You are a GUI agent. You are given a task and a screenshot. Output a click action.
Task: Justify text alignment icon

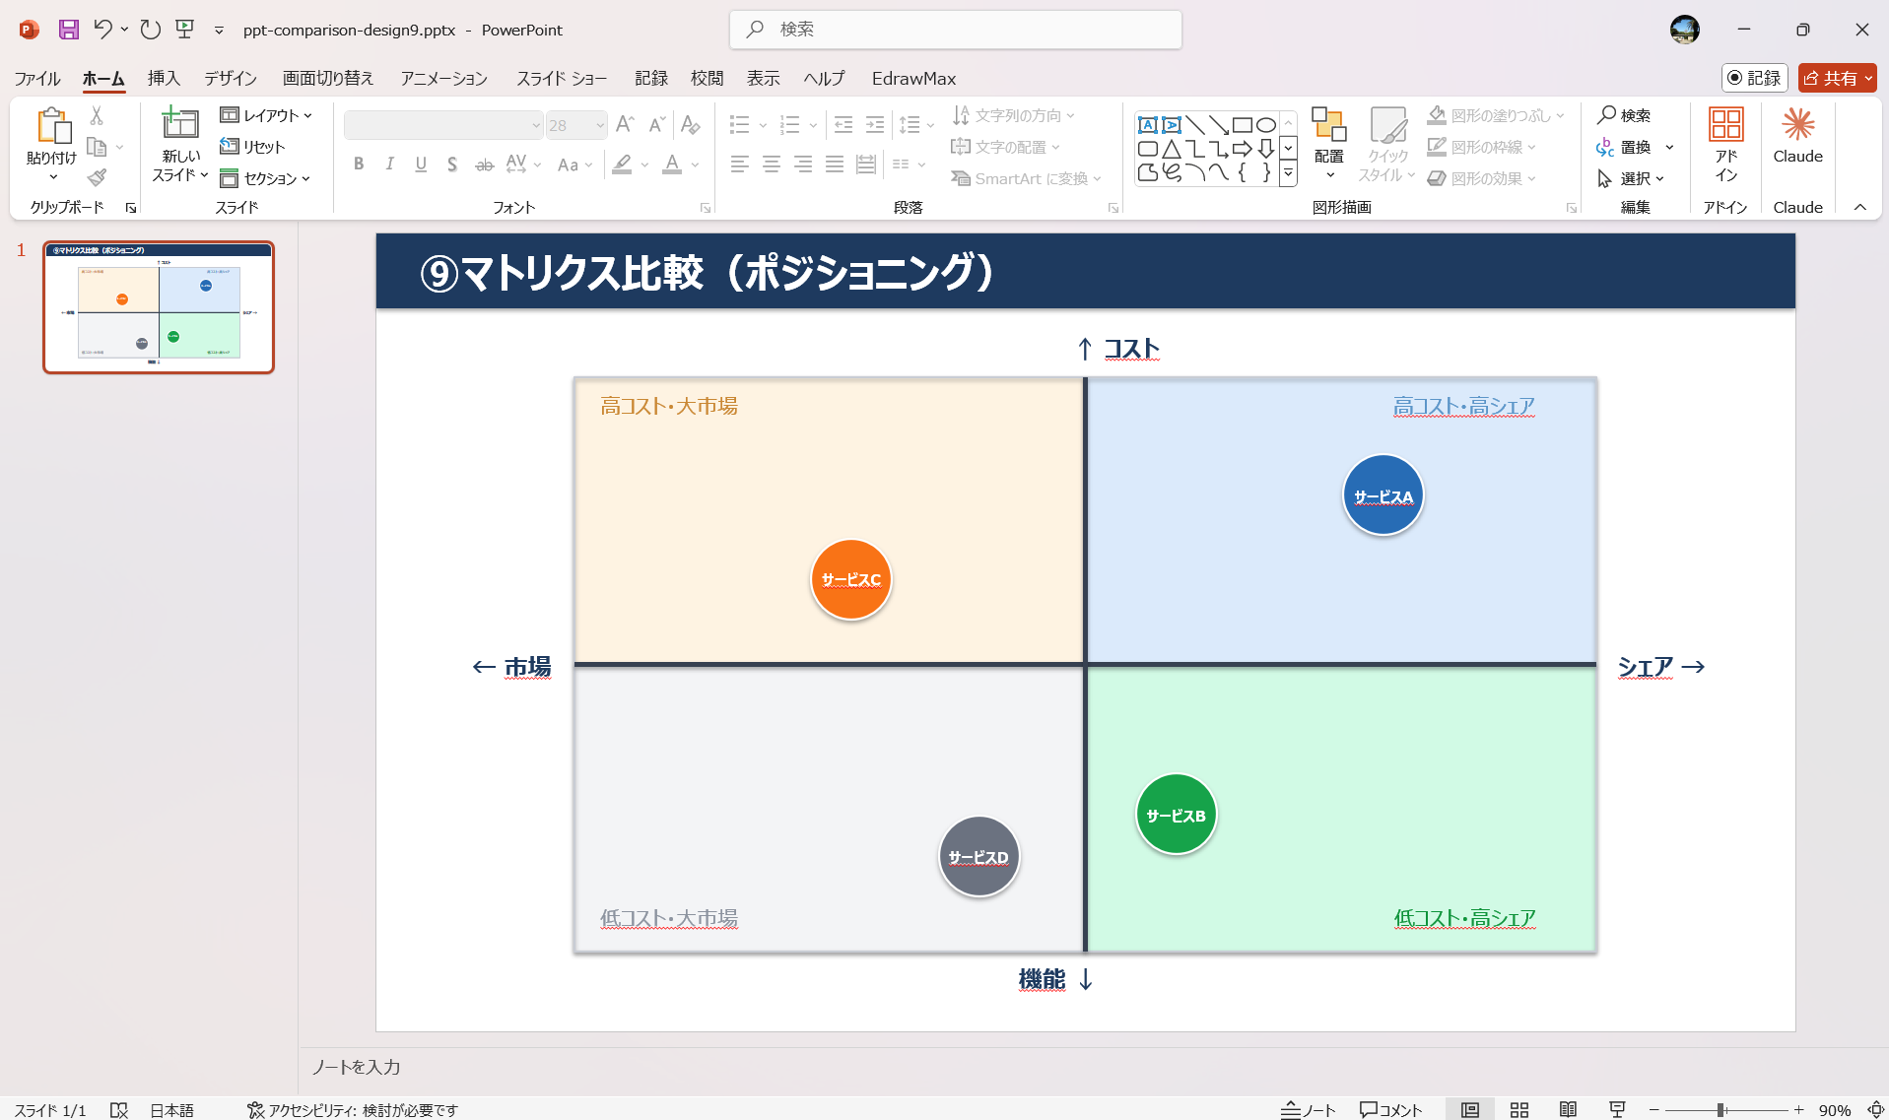point(835,165)
